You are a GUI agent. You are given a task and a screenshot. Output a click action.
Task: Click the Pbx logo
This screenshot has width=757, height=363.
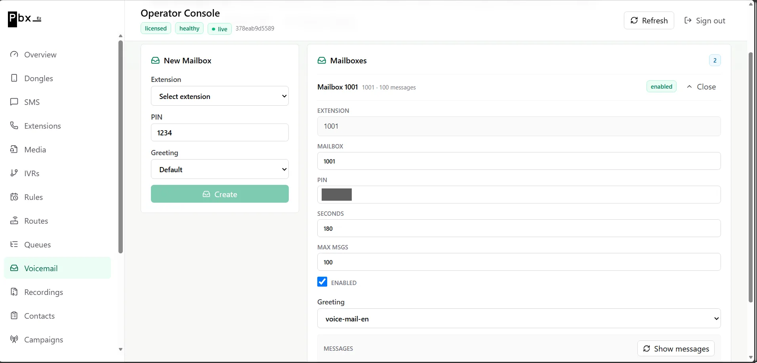25,19
